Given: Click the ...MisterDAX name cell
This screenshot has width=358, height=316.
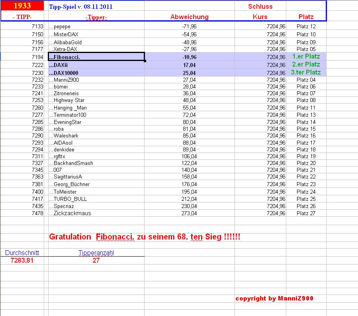Looking at the screenshot, I should [x=96, y=34].
